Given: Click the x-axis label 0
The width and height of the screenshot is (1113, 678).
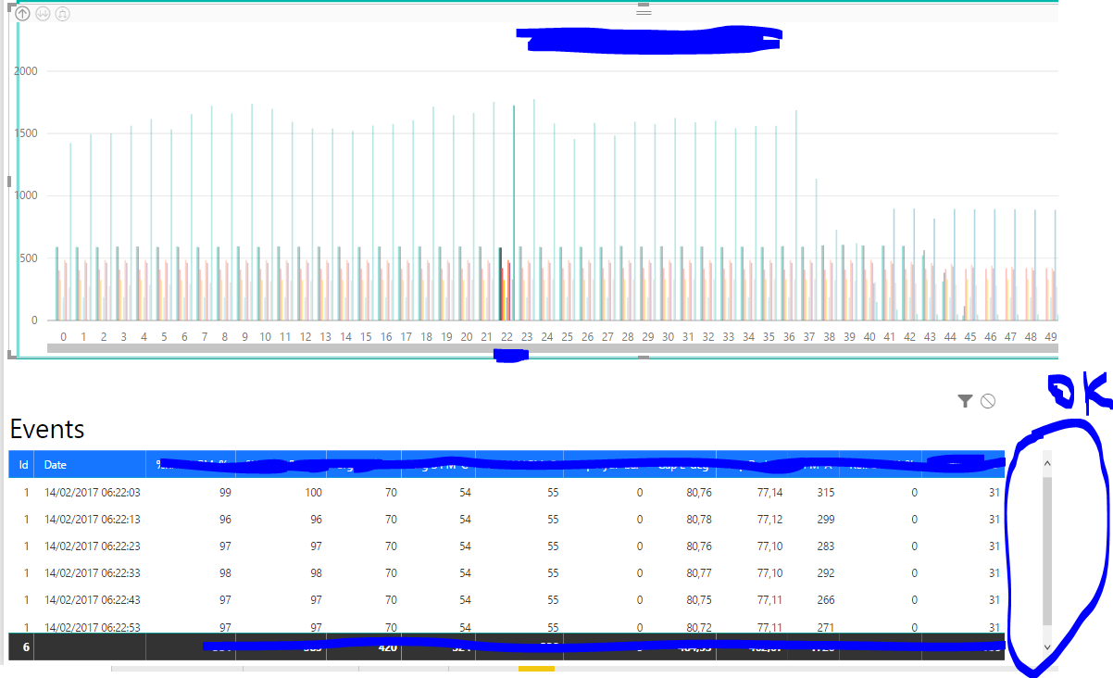Looking at the screenshot, I should 63,336.
